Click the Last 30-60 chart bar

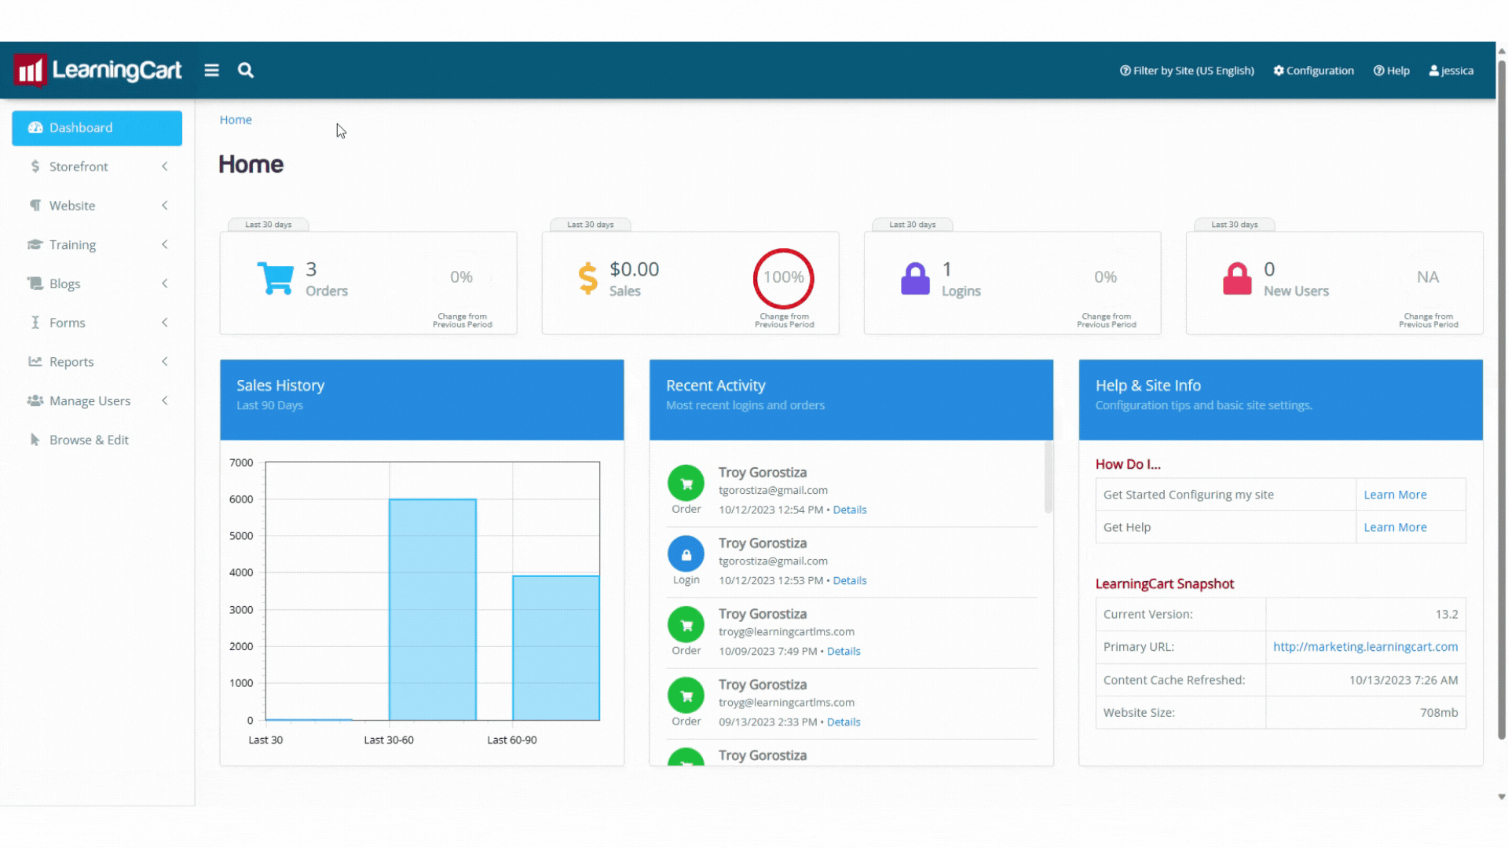click(x=432, y=609)
